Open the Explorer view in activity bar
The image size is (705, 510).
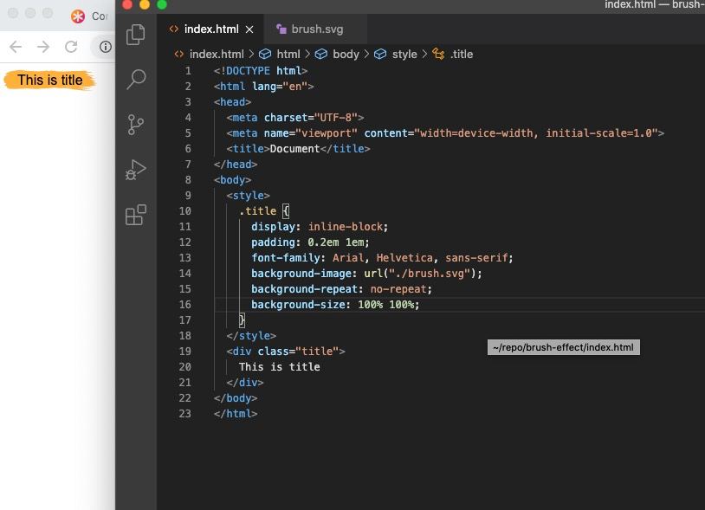[135, 35]
